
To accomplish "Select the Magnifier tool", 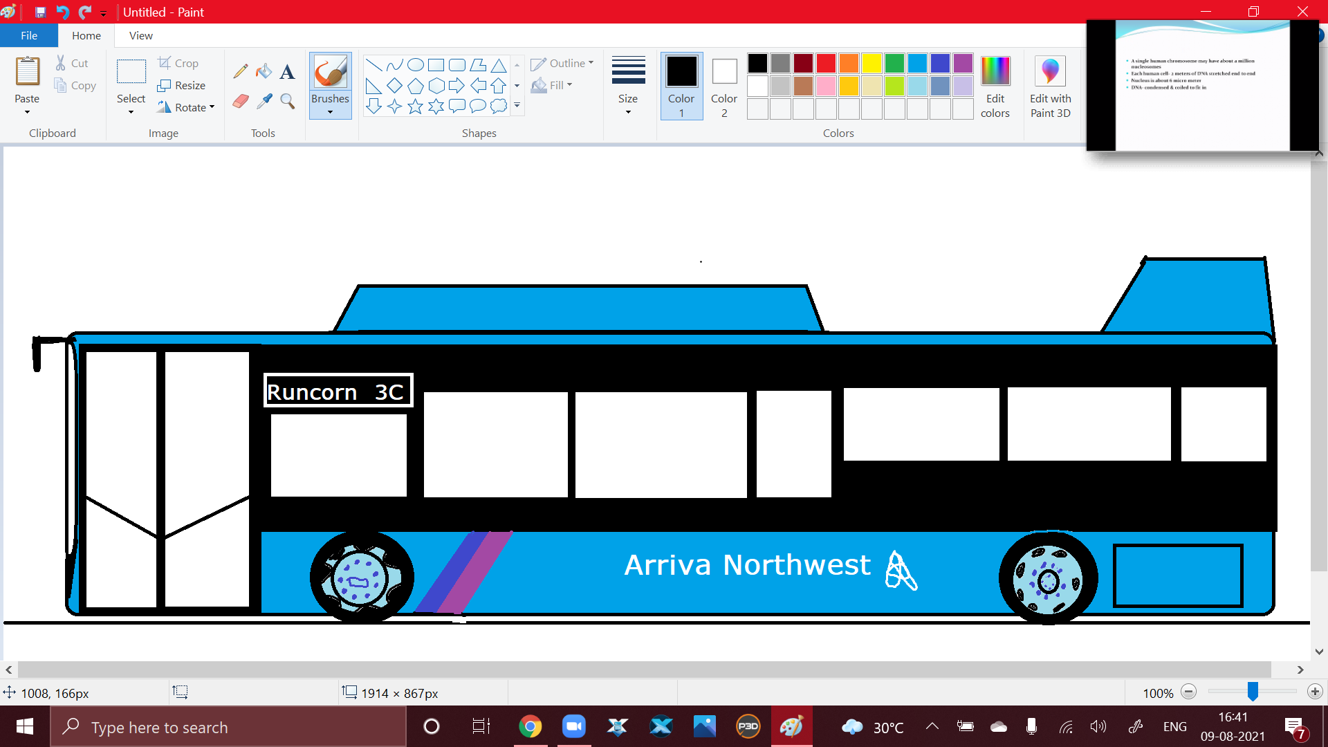I will tap(287, 101).
